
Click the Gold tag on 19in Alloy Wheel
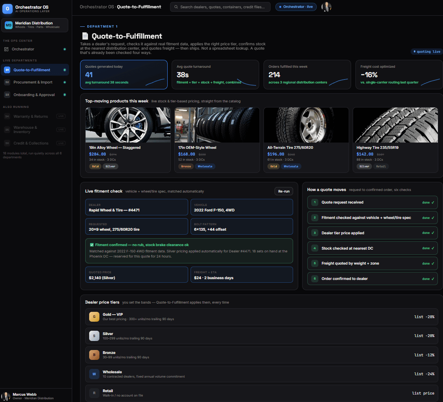[95, 166]
